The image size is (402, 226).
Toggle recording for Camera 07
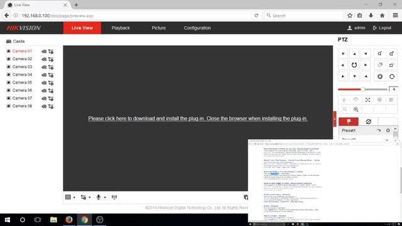pos(44,99)
